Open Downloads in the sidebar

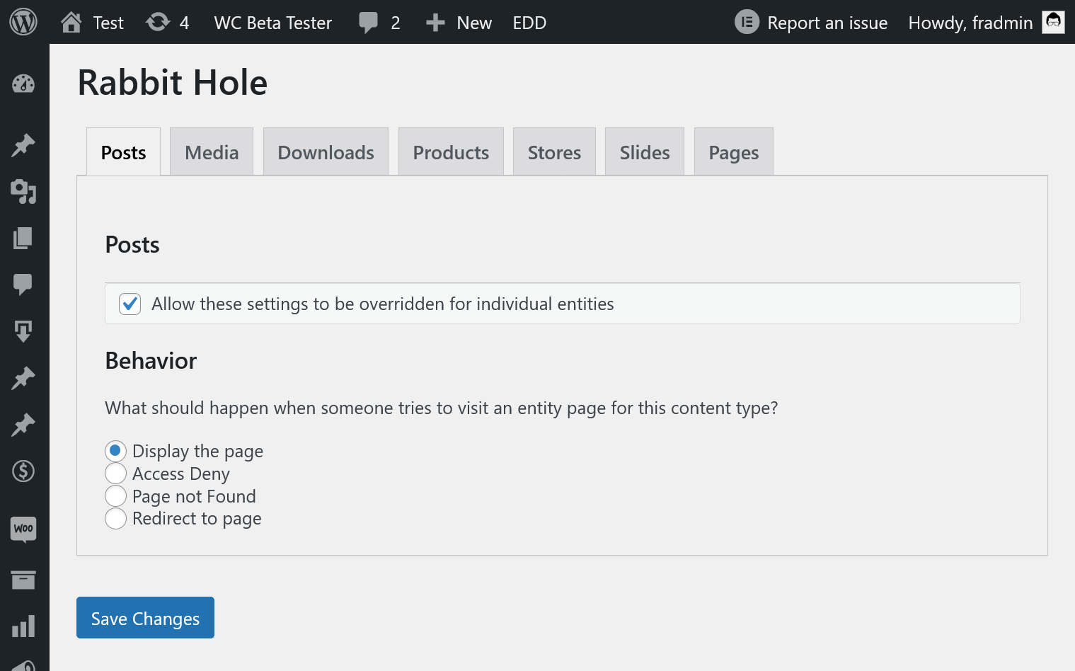pos(23,331)
